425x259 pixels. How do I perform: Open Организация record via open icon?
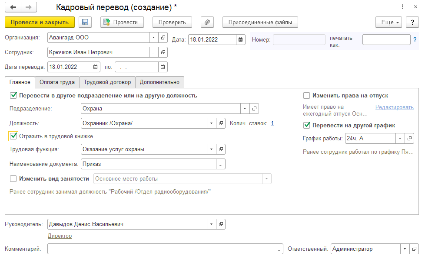pos(163,38)
